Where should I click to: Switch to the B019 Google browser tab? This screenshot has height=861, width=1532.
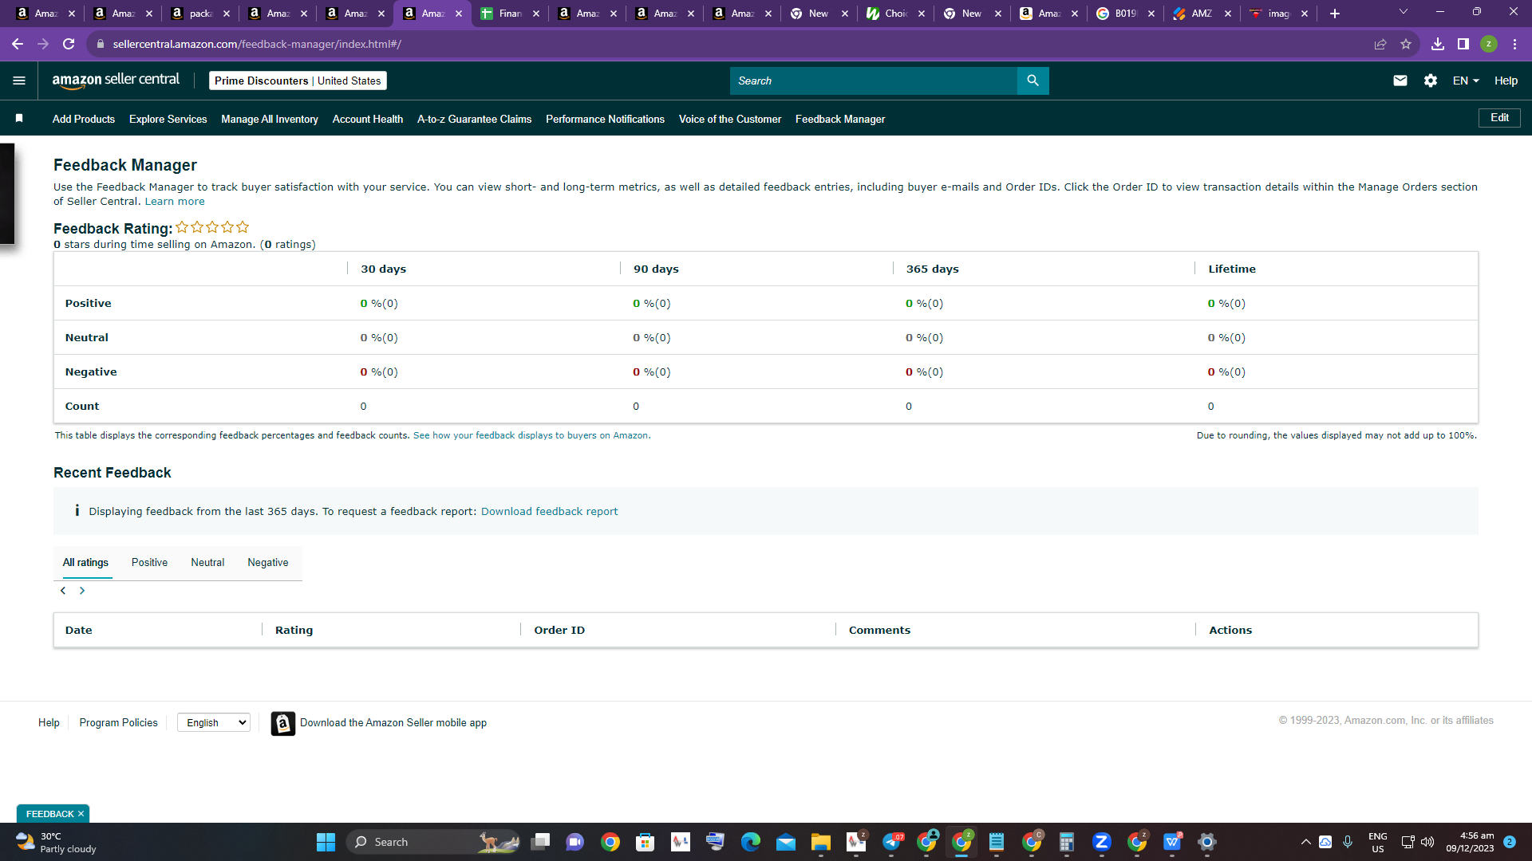[1125, 14]
